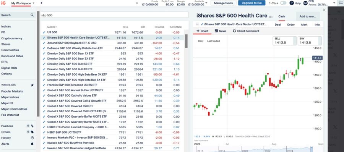This screenshot has width=344, height=152.
Task: Click the Watchlists star icon
Action: pos(32,85)
